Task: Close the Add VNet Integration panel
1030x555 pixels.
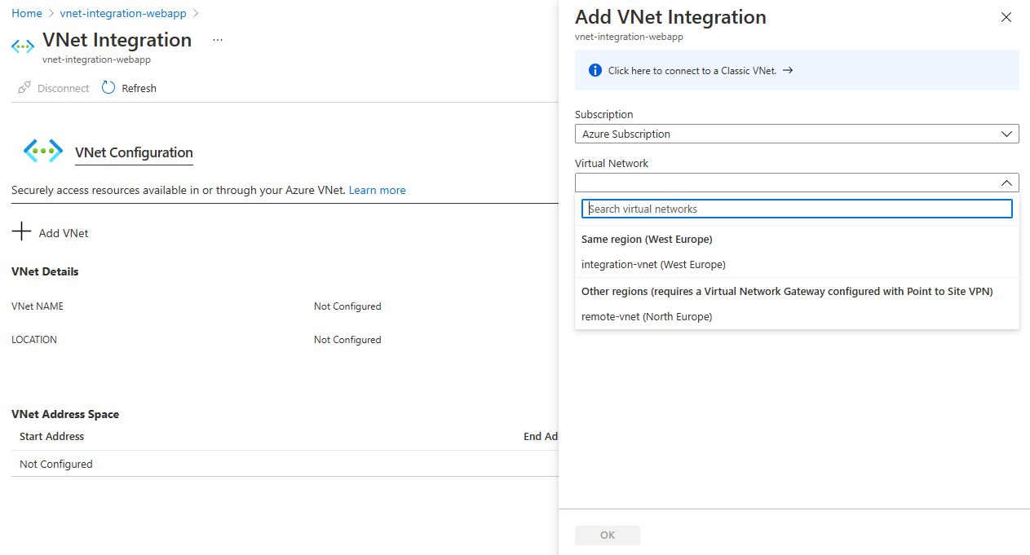Action: pyautogui.click(x=1006, y=17)
